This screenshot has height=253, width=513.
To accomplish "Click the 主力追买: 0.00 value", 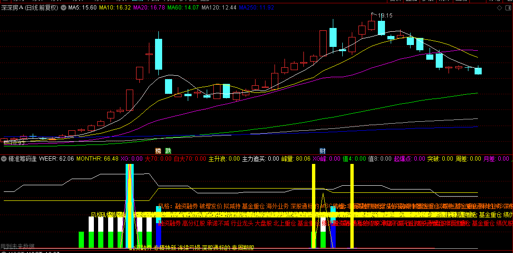I will (x=260, y=159).
